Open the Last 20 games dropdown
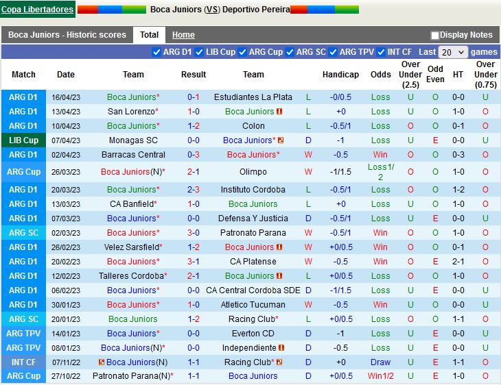 point(453,52)
